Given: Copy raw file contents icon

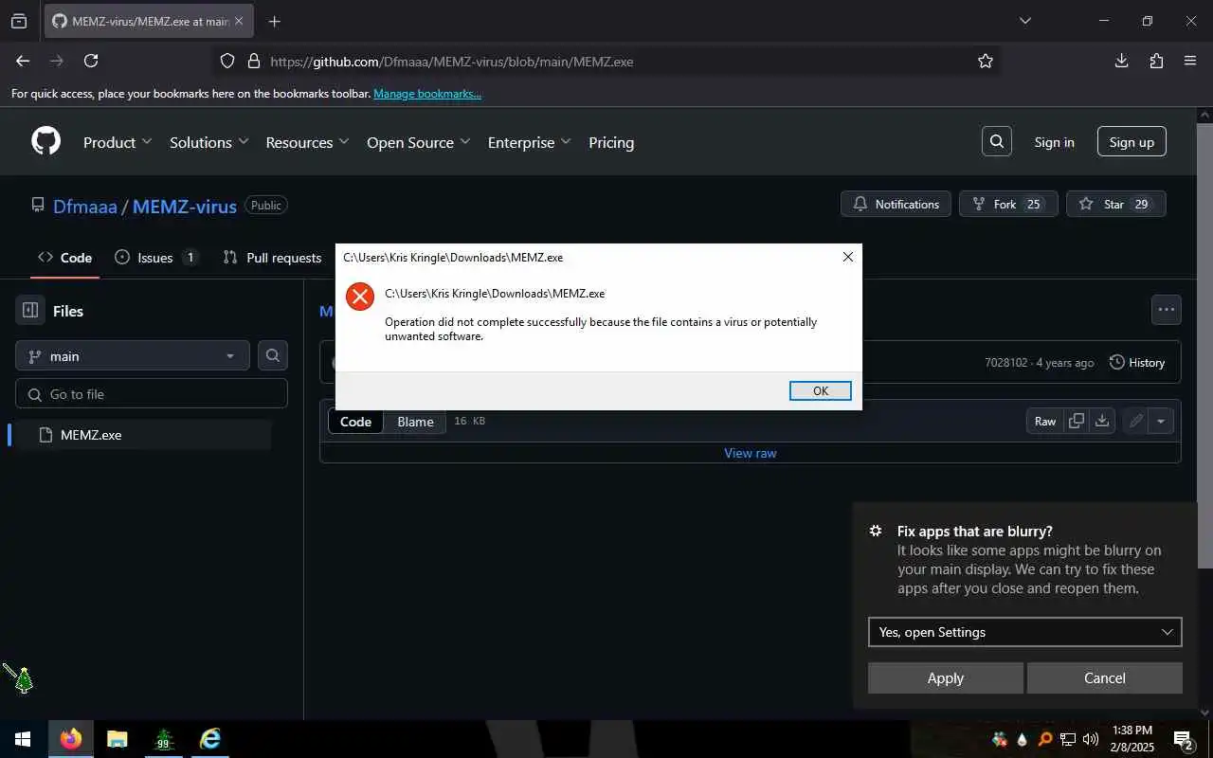Looking at the screenshot, I should [1077, 421].
